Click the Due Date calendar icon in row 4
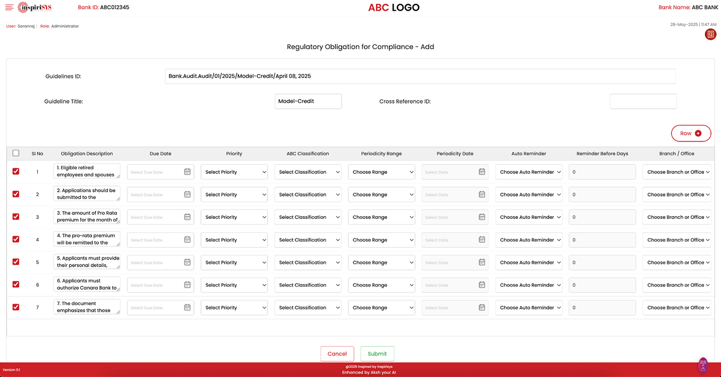 pos(187,240)
